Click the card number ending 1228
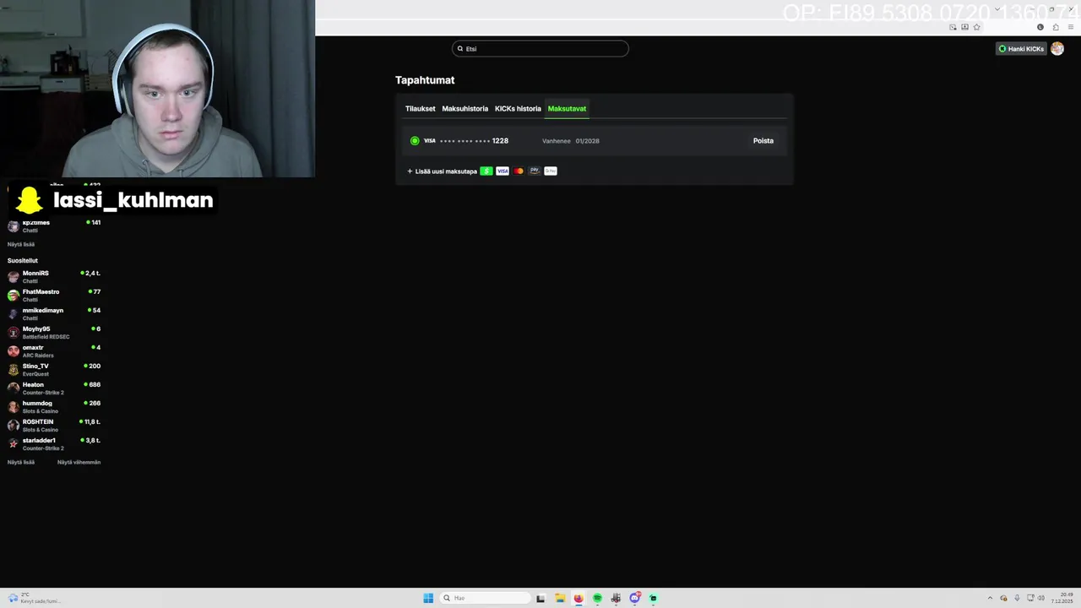The width and height of the screenshot is (1081, 608). click(x=474, y=141)
